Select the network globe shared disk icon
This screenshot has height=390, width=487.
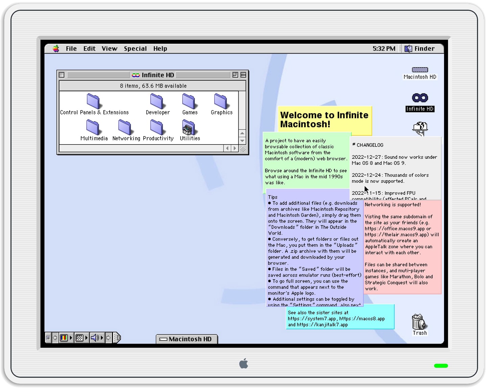pyautogui.click(x=420, y=128)
